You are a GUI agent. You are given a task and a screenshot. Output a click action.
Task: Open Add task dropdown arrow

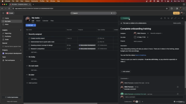click(35, 25)
